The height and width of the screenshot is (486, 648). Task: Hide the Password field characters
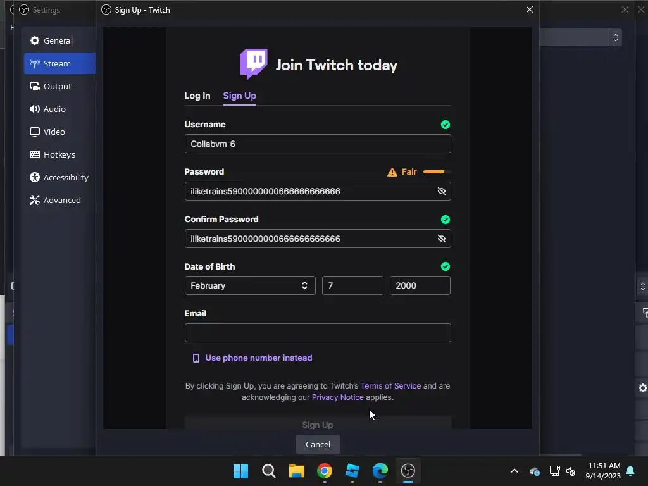tap(441, 191)
